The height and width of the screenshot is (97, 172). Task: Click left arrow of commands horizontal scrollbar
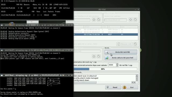pyautogui.click(x=132, y=82)
